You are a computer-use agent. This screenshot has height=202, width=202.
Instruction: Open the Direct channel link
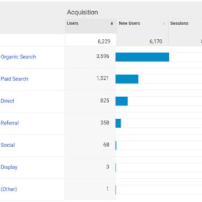point(7,101)
